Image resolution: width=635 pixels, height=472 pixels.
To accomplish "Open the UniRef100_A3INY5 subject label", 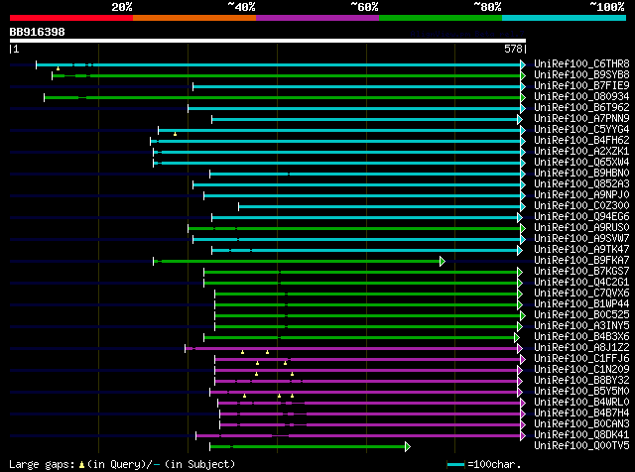I will (581, 326).
